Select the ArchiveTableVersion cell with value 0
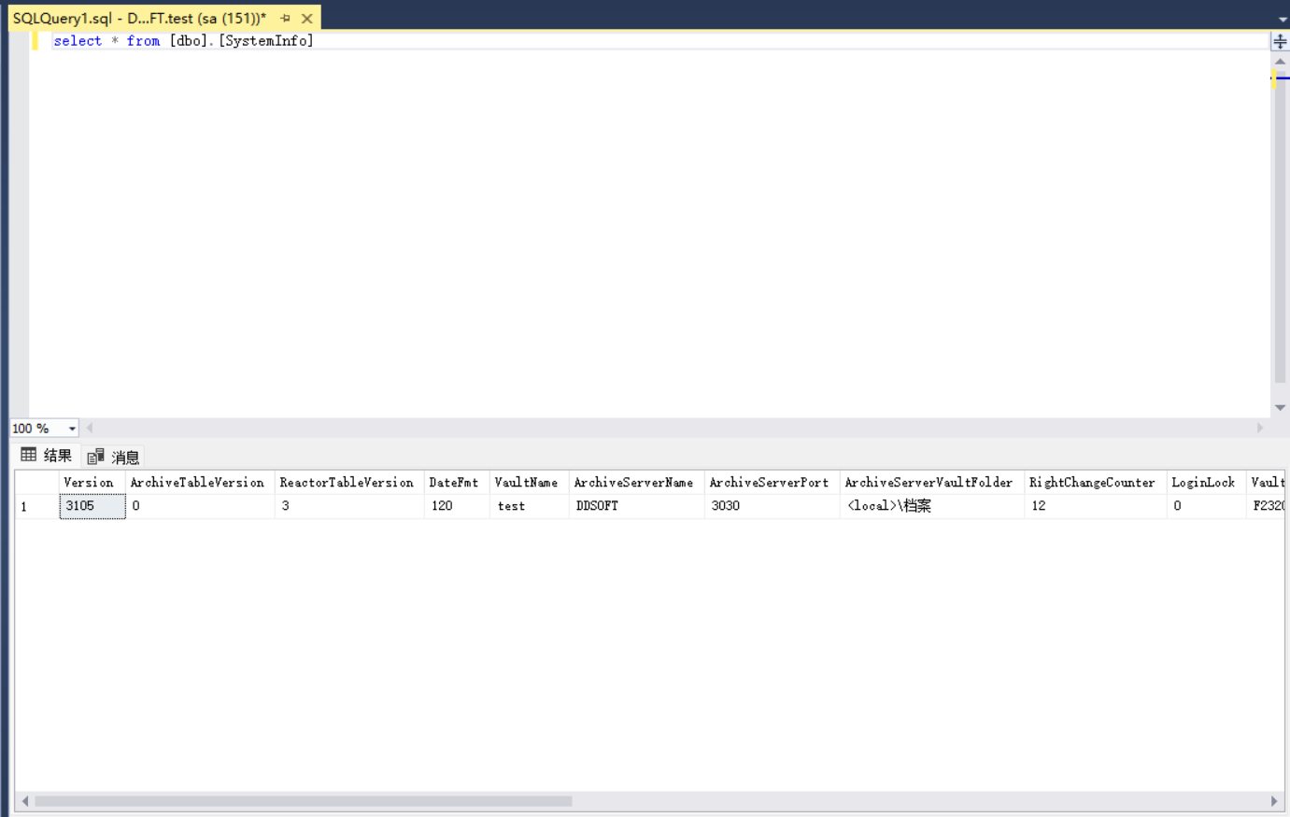Viewport: 1290px width, 817px height. (200, 506)
